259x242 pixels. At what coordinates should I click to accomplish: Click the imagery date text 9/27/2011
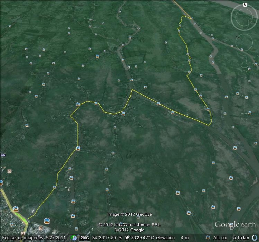point(56,238)
